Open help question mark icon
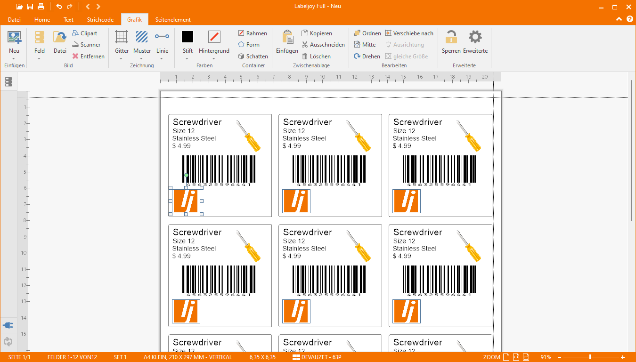Viewport: 636px width, 362px height. (x=629, y=19)
